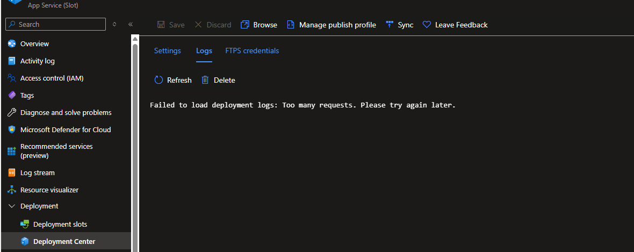Click the Overview globe icon

[x=12, y=44]
